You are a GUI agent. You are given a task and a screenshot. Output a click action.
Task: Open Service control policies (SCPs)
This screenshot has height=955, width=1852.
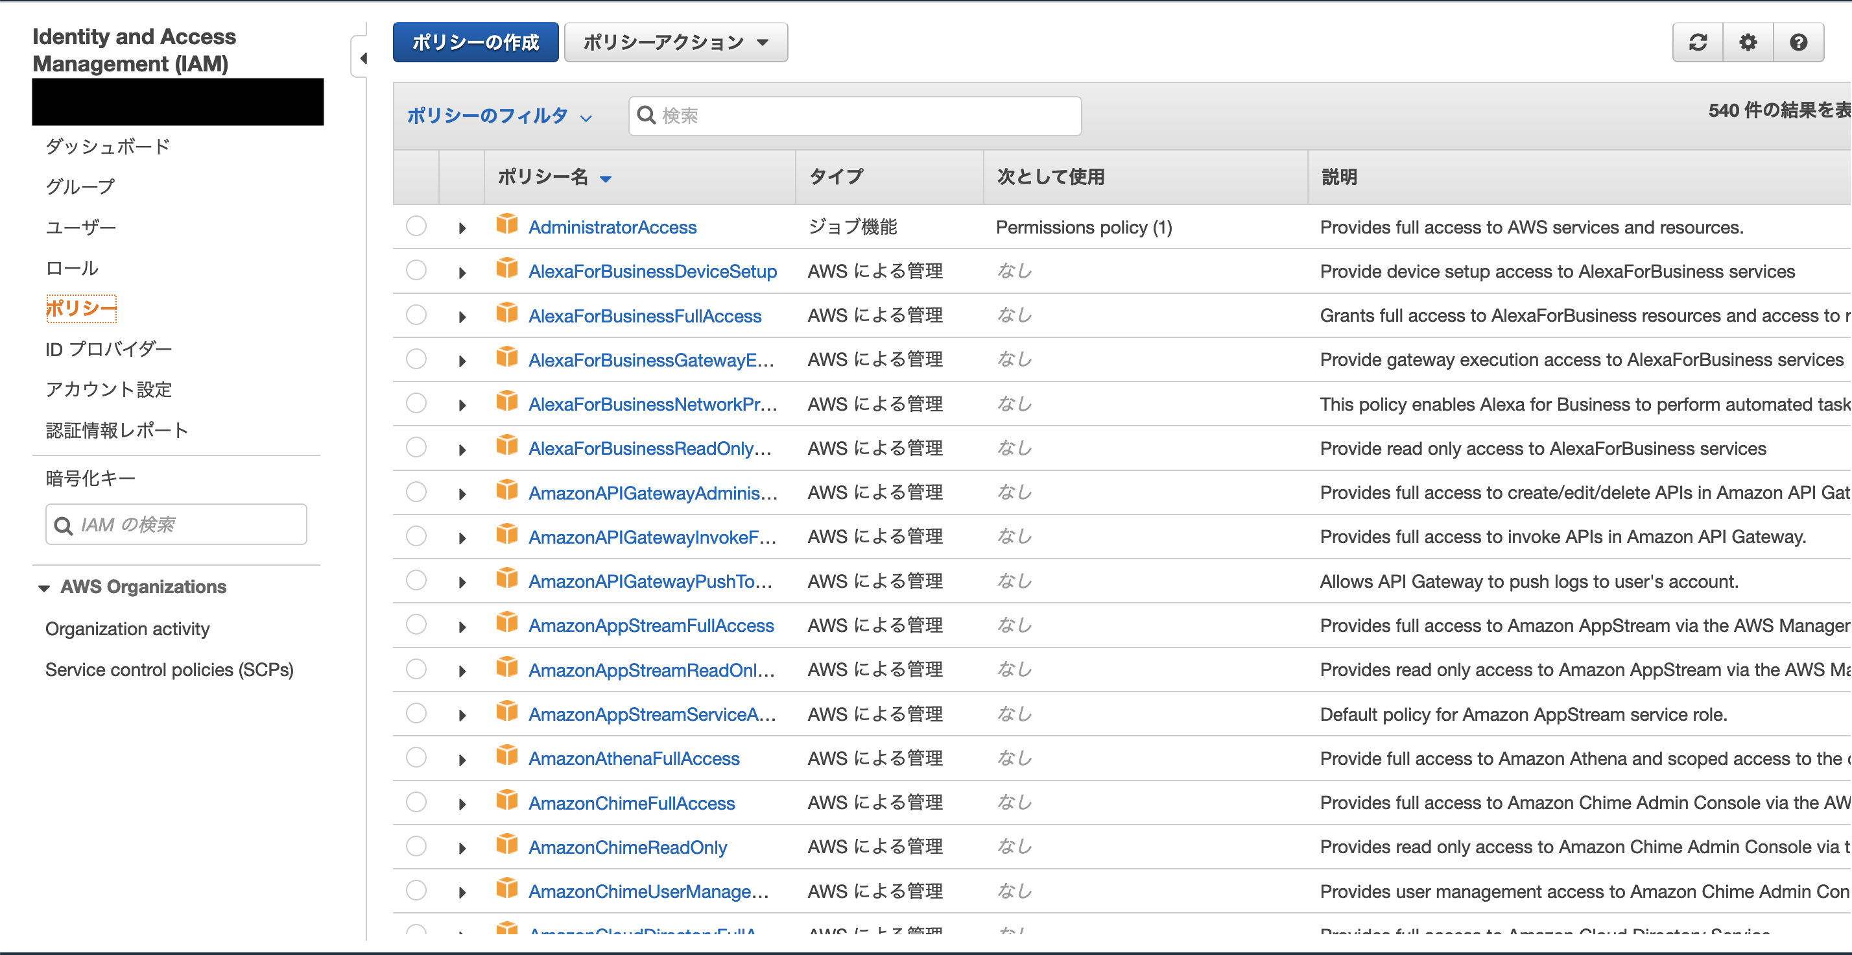(x=170, y=670)
